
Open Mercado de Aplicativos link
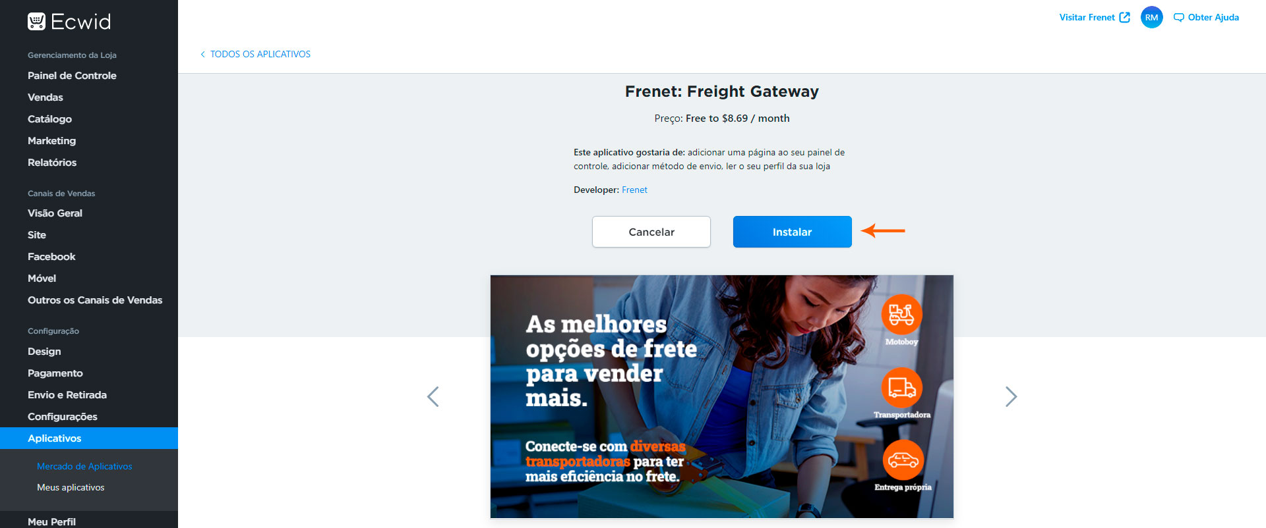[x=84, y=466]
